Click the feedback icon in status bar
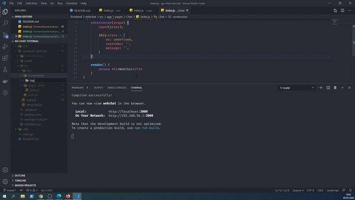 pos(344,190)
